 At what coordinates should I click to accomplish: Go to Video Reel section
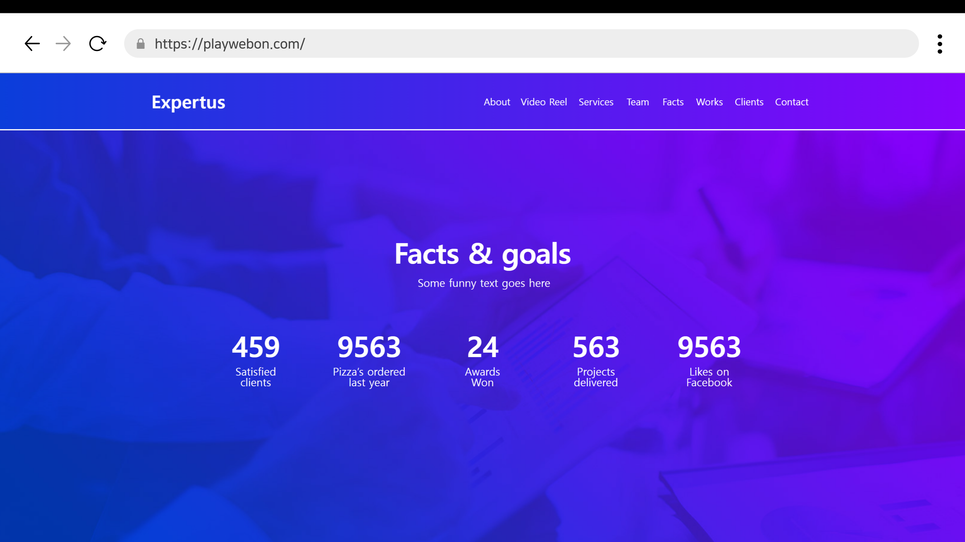pyautogui.click(x=543, y=102)
